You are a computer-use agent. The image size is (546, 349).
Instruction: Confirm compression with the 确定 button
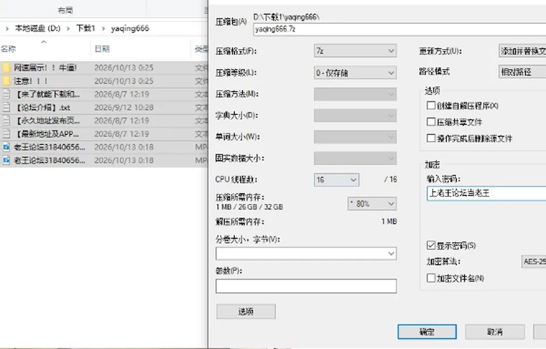coord(427,331)
